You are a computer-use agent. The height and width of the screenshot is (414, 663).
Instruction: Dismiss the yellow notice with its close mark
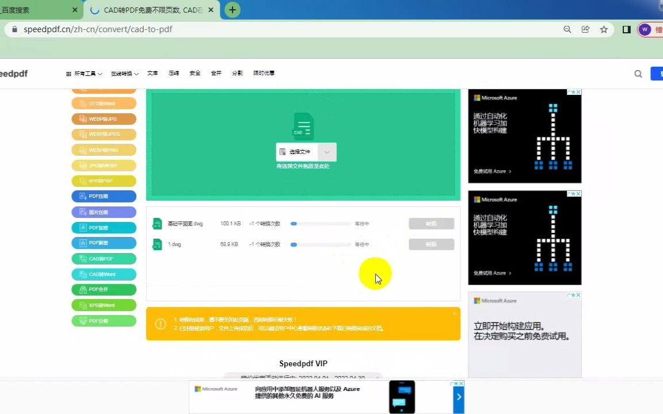pos(454,313)
